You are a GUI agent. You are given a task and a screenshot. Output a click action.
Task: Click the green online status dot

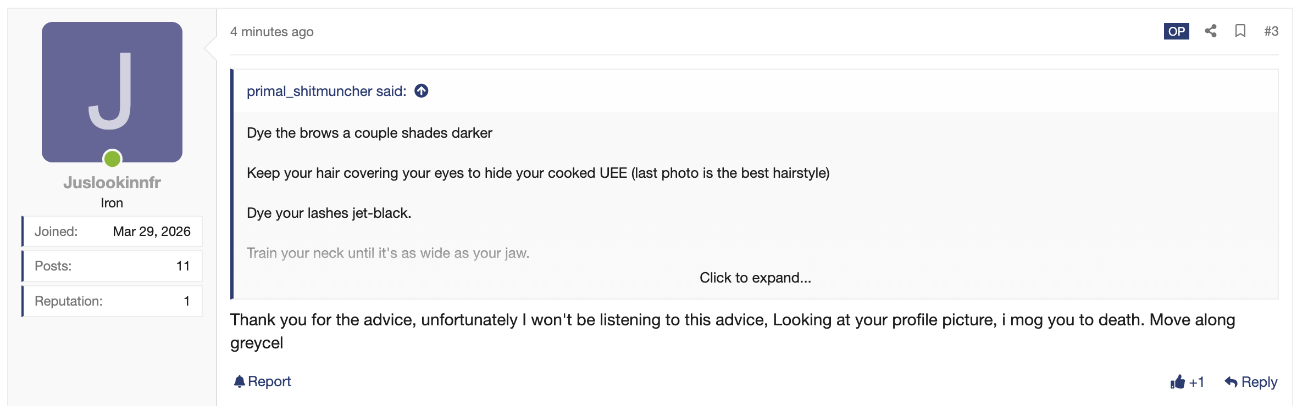112,159
